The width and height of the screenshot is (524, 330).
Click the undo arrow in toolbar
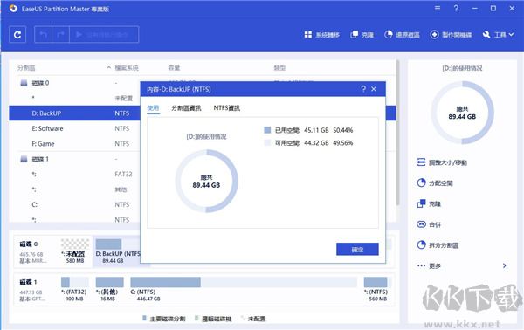coord(43,34)
